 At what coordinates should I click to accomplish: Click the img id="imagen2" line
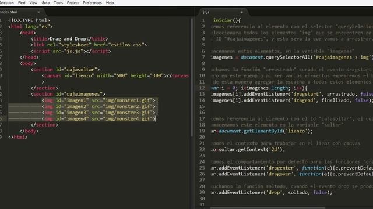[x=98, y=107]
